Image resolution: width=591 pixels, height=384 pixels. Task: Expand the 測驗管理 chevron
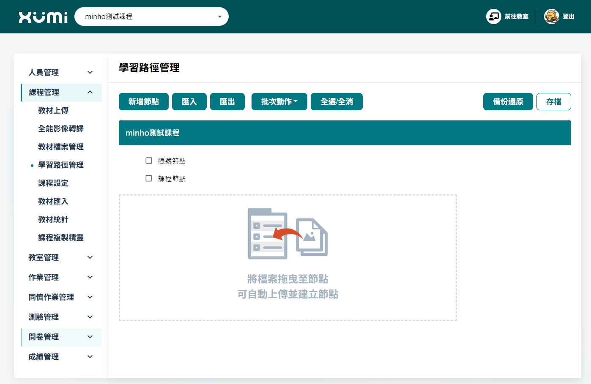[x=90, y=317]
